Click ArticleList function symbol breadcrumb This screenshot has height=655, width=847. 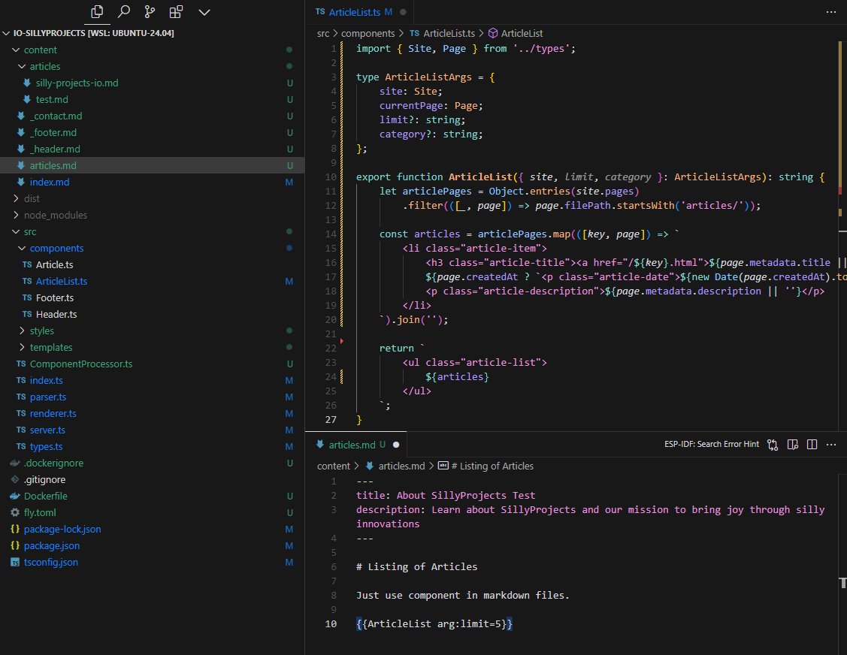pyautogui.click(x=516, y=34)
